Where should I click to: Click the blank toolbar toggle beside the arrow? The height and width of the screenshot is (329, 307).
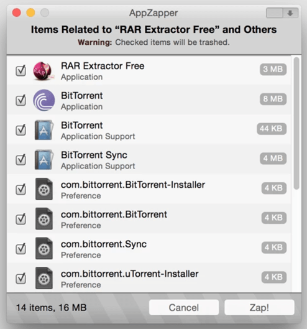(x=275, y=13)
